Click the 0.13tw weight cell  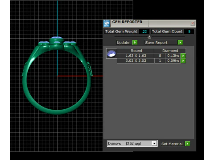pyautogui.click(x=173, y=56)
